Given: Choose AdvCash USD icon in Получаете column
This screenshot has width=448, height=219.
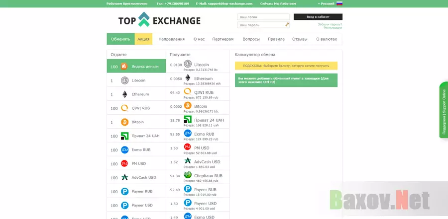Looking at the screenshot, I should tap(188, 161).
